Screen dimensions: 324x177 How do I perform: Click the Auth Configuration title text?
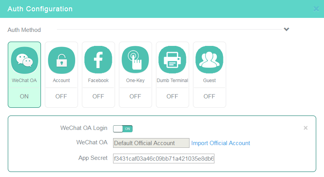point(40,9)
